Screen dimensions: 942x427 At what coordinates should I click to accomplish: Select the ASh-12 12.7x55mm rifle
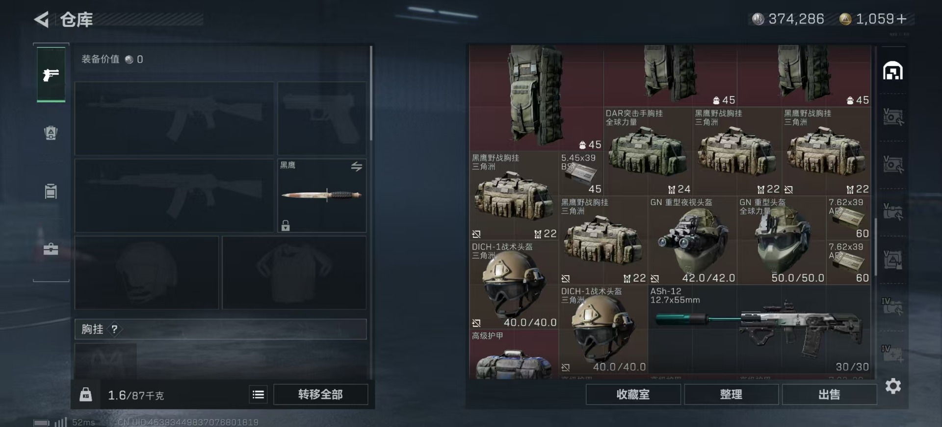[759, 330]
